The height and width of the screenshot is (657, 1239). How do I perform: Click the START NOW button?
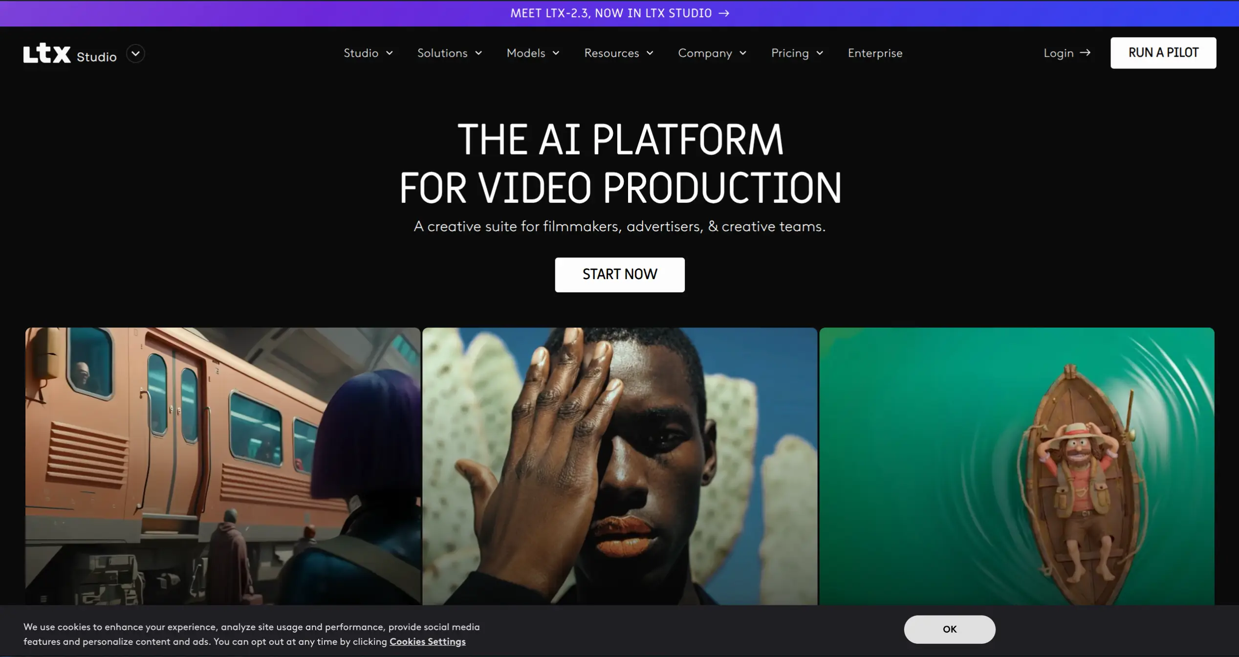tap(619, 274)
